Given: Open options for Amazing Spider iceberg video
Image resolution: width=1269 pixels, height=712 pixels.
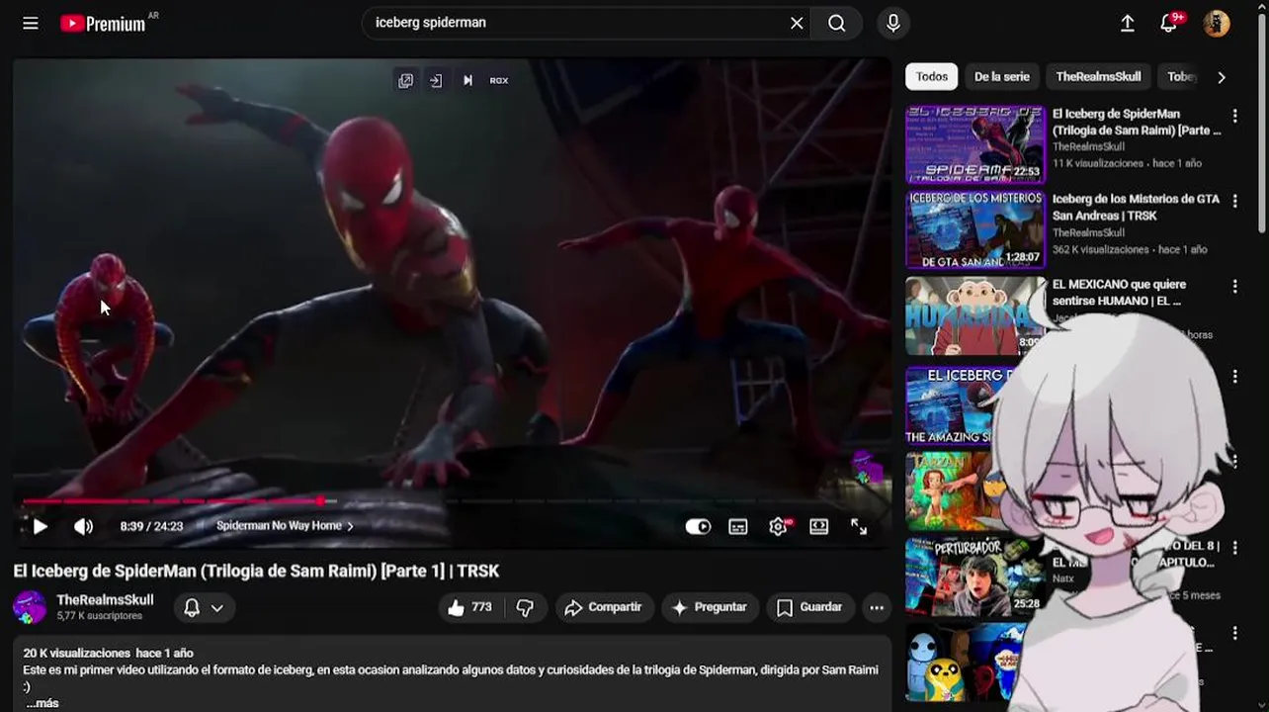Looking at the screenshot, I should [1234, 376].
